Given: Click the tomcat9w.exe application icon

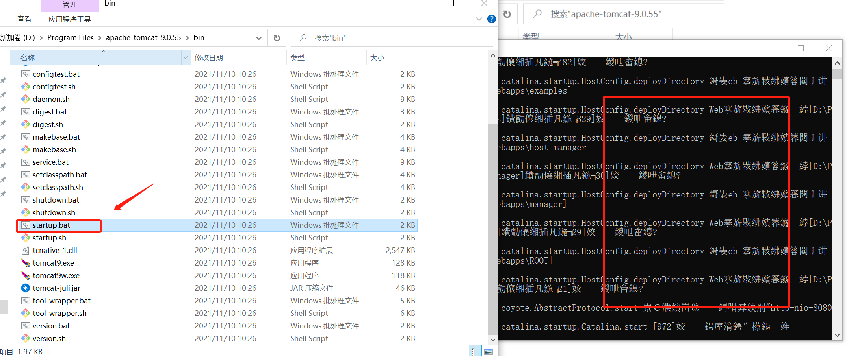Looking at the screenshot, I should (x=26, y=275).
